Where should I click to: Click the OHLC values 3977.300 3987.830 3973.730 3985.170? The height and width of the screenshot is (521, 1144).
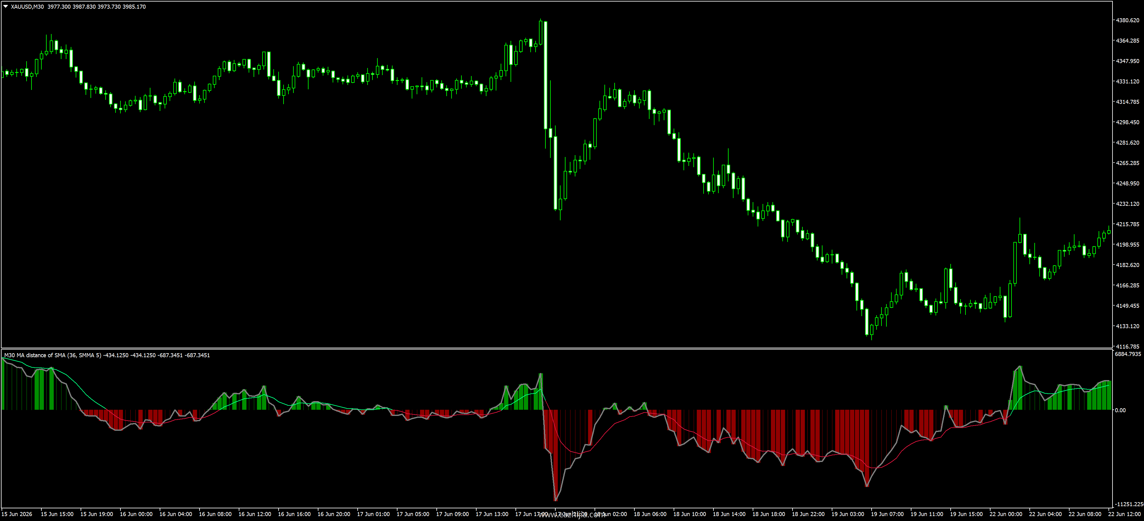97,7
